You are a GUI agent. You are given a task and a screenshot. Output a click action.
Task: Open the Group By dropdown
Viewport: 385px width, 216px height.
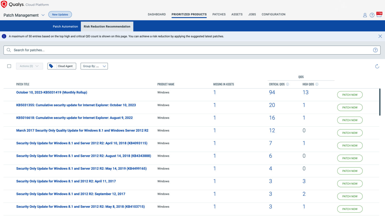(94, 66)
